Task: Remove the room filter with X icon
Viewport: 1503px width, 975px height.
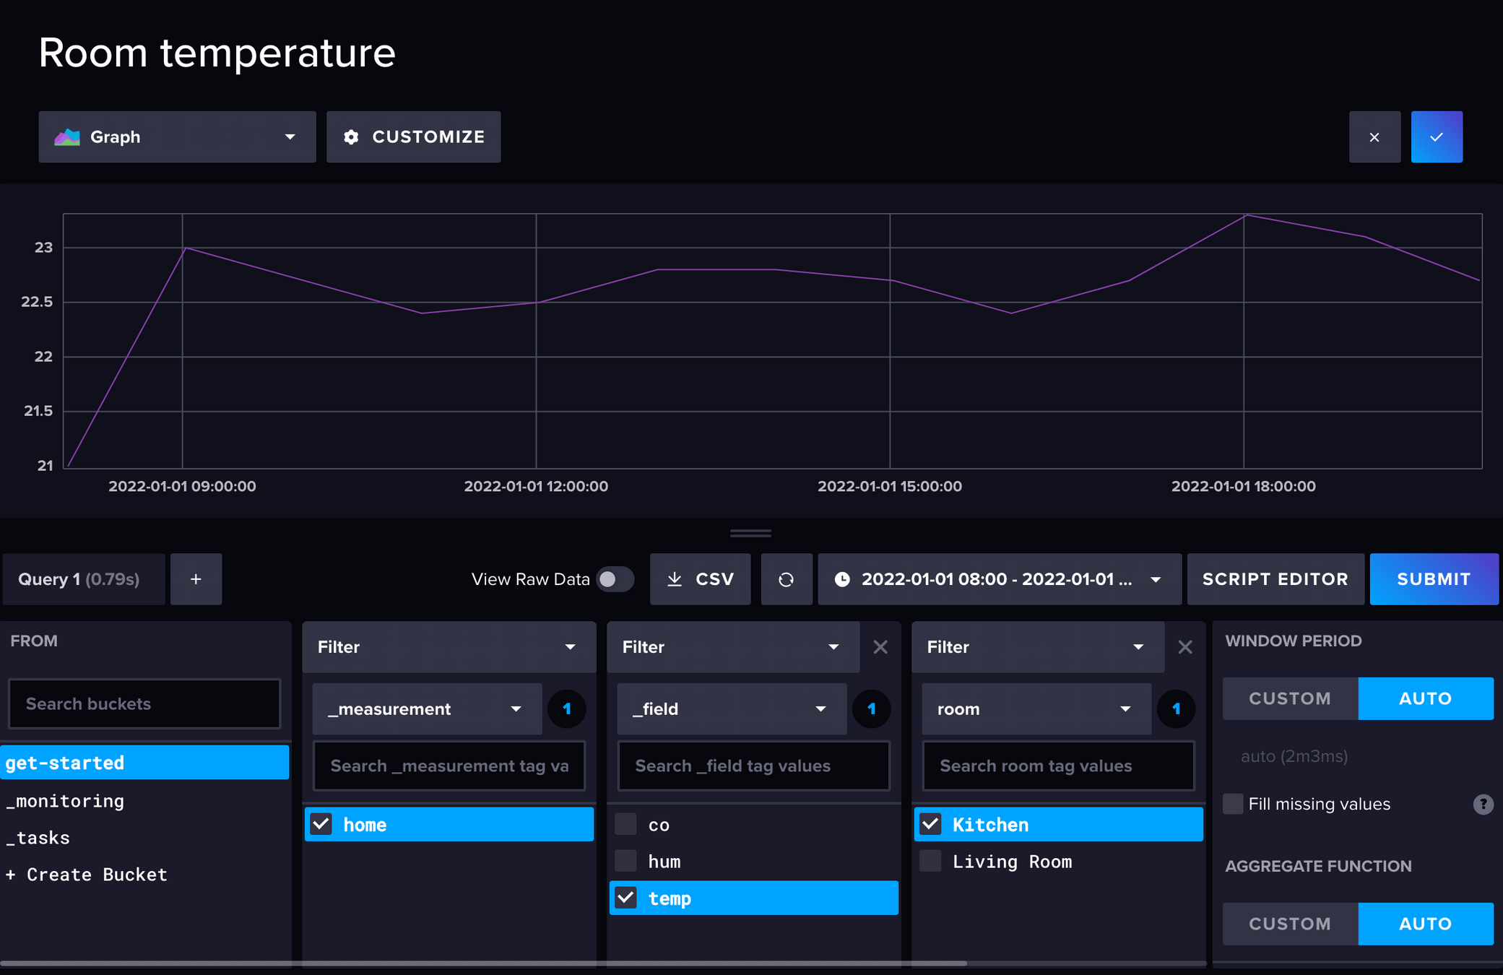Action: 1184,647
